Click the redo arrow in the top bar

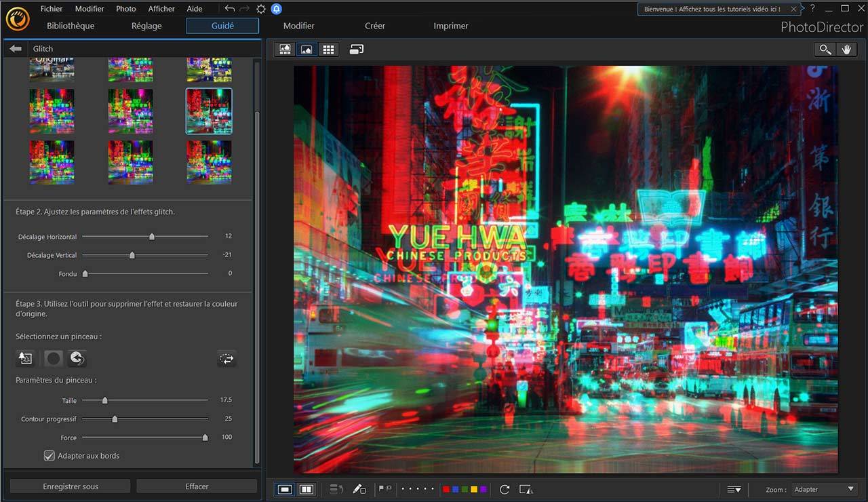pos(245,9)
